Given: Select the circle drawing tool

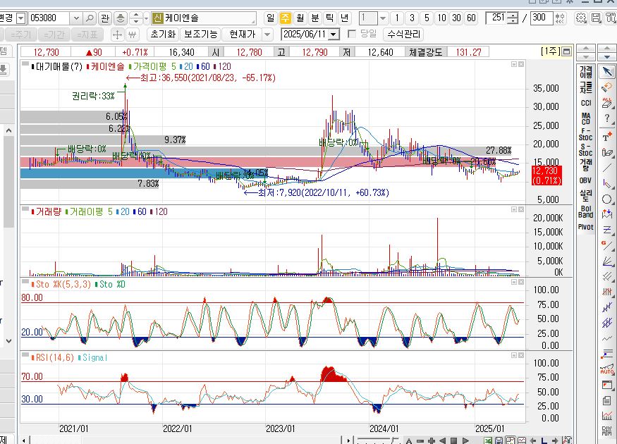Looking at the screenshot, I should point(607,199).
